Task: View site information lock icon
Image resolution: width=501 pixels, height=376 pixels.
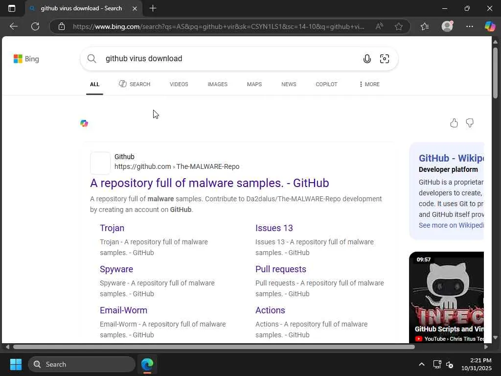Action: click(x=62, y=26)
